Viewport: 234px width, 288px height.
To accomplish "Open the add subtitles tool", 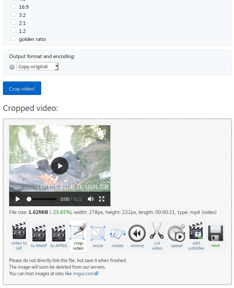I will click(x=196, y=236).
